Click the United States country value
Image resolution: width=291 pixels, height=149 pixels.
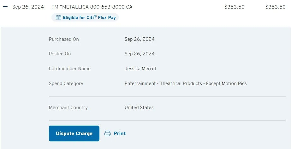[x=139, y=108]
